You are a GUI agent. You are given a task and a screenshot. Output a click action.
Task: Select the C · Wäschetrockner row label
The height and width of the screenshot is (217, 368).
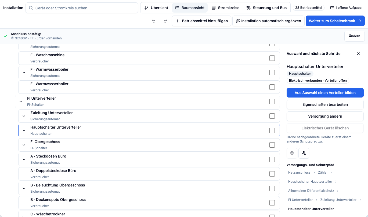[48, 214]
